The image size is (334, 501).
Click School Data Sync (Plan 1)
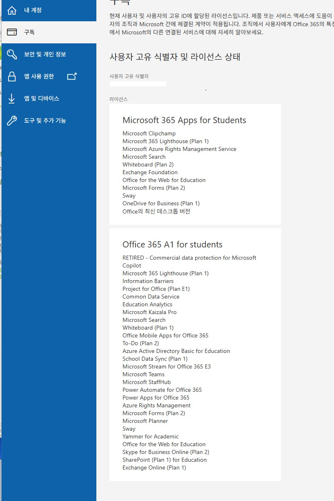(155, 359)
